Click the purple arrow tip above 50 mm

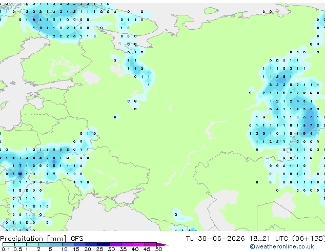tap(162, 244)
